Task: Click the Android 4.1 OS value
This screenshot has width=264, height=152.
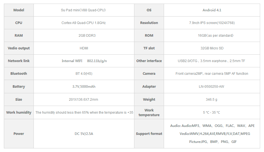Action: pos(212,10)
